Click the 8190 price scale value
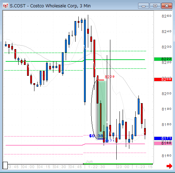Viewport: 175px width, 173px height. coord(167,109)
